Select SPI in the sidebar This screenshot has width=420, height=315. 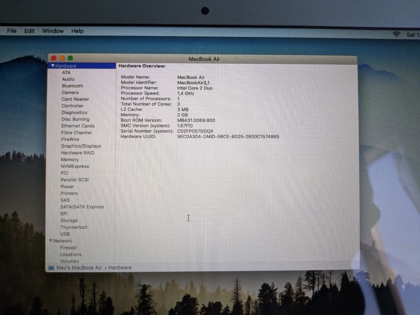pyautogui.click(x=64, y=214)
